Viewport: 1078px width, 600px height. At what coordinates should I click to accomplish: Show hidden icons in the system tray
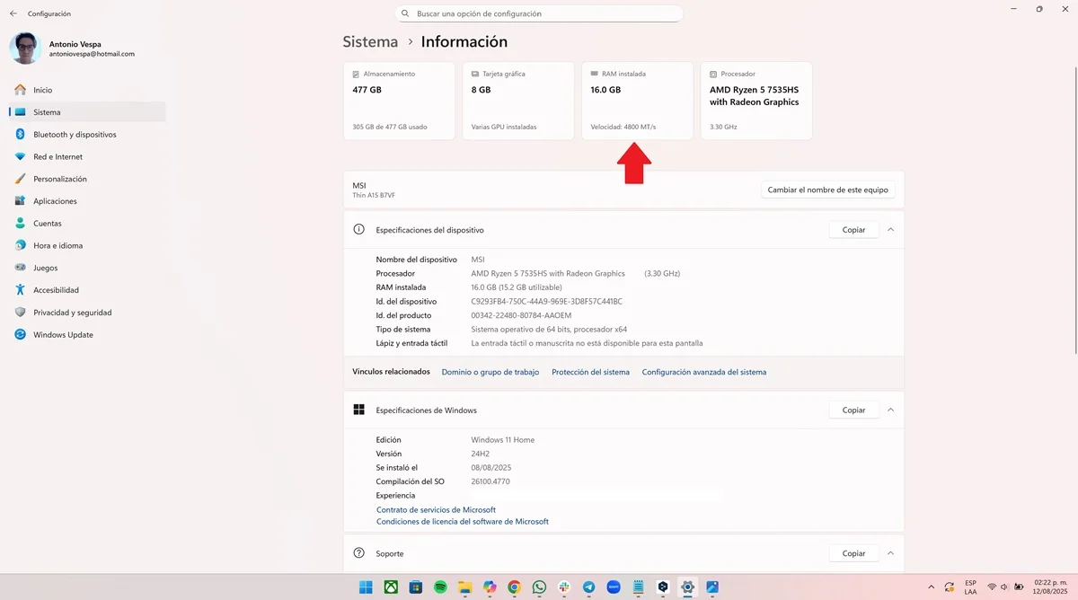click(x=931, y=587)
